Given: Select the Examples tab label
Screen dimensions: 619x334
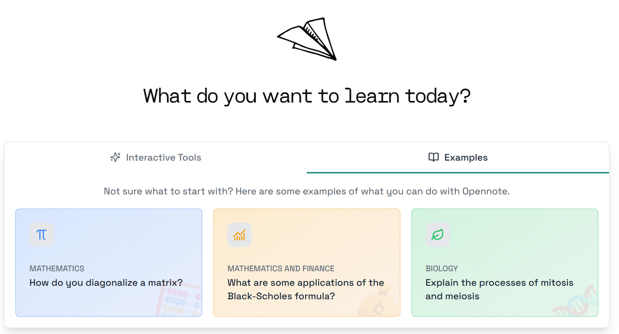Looking at the screenshot, I should click(x=466, y=157).
